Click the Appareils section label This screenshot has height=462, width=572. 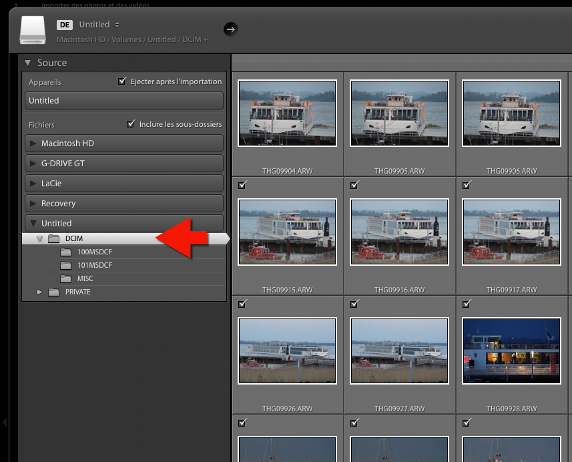point(45,82)
